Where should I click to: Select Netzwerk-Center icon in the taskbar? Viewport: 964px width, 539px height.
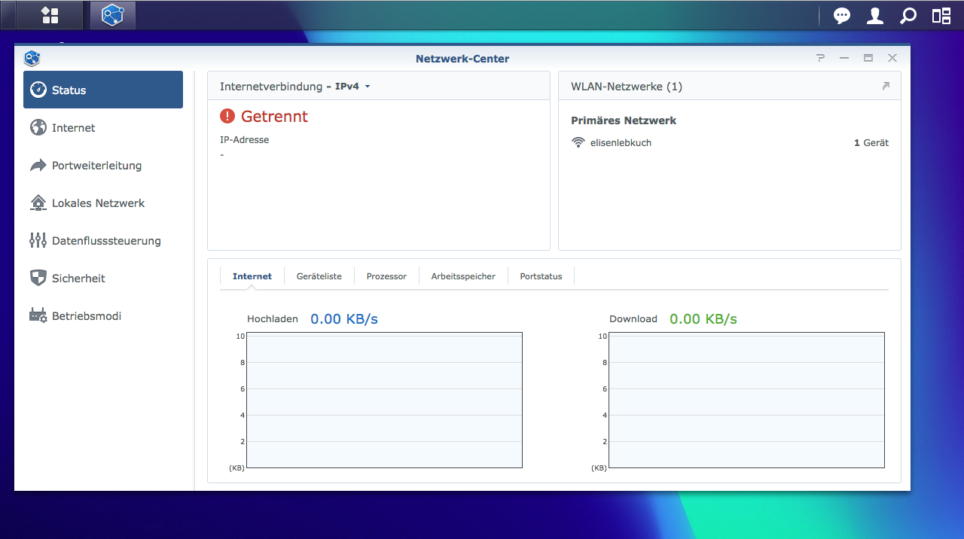tap(113, 15)
